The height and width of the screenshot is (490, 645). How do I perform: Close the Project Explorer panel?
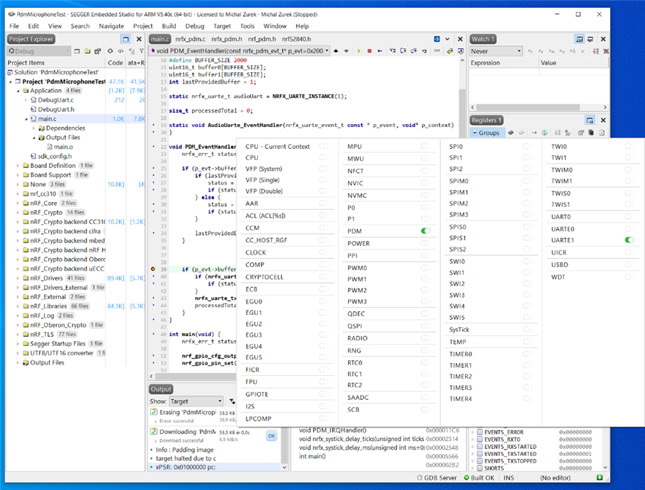click(x=139, y=39)
